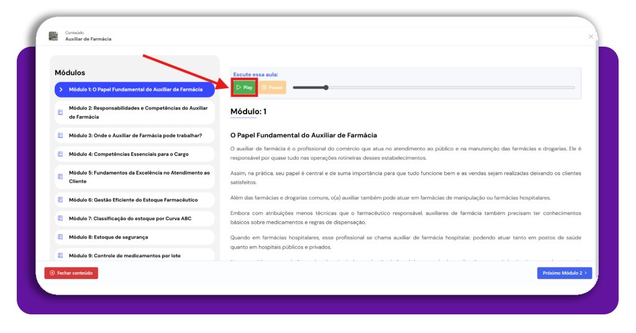Screen dimensions: 636x333
Task: Click the 'O Papel Fundamental do Auxiliar de Farmácia' heading
Action: [x=303, y=135]
